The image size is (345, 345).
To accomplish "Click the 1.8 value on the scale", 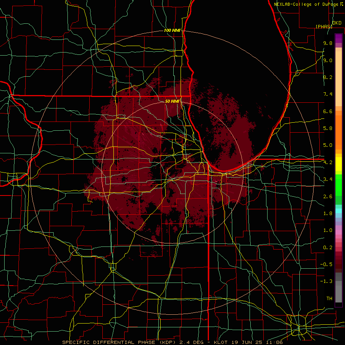I will pyautogui.click(x=328, y=214).
